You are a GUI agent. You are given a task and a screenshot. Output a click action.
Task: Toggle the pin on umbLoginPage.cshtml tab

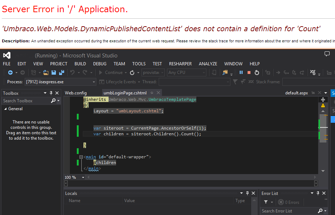click(x=152, y=93)
